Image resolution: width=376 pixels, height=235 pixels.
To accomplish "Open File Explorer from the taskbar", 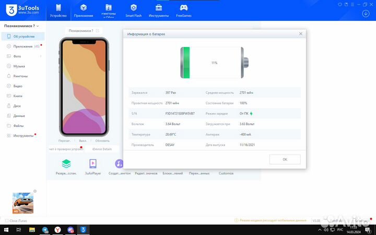I will pos(32,230).
